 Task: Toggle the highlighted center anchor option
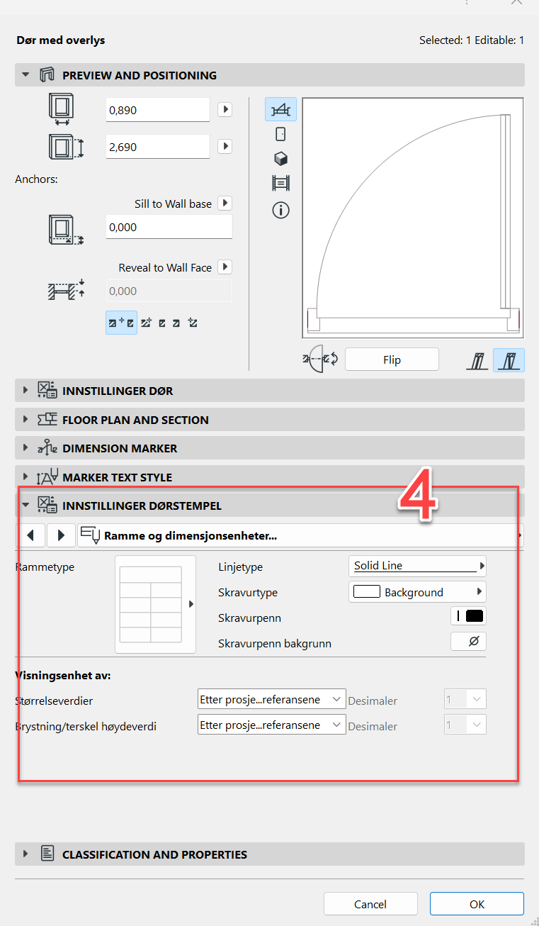pyautogui.click(x=121, y=323)
